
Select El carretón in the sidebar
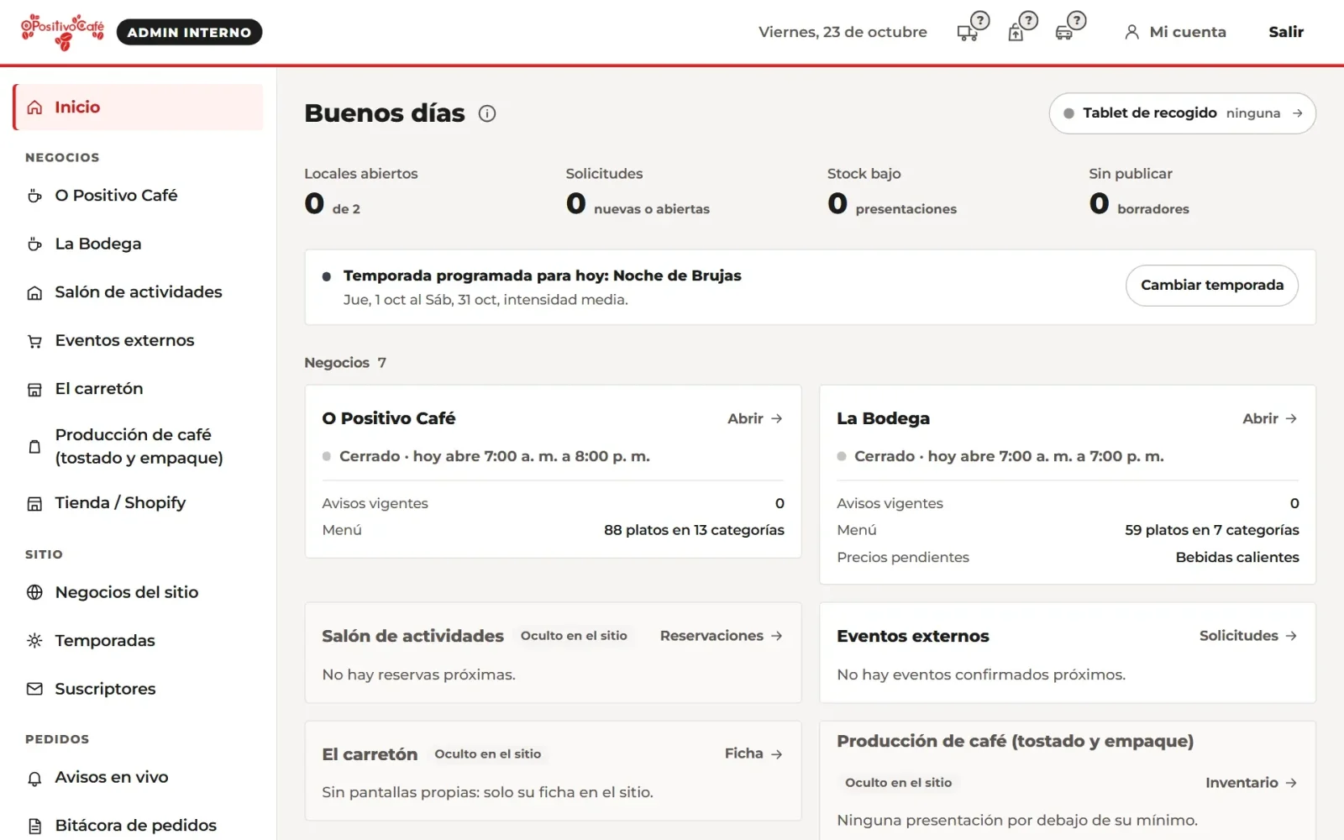coord(138,389)
